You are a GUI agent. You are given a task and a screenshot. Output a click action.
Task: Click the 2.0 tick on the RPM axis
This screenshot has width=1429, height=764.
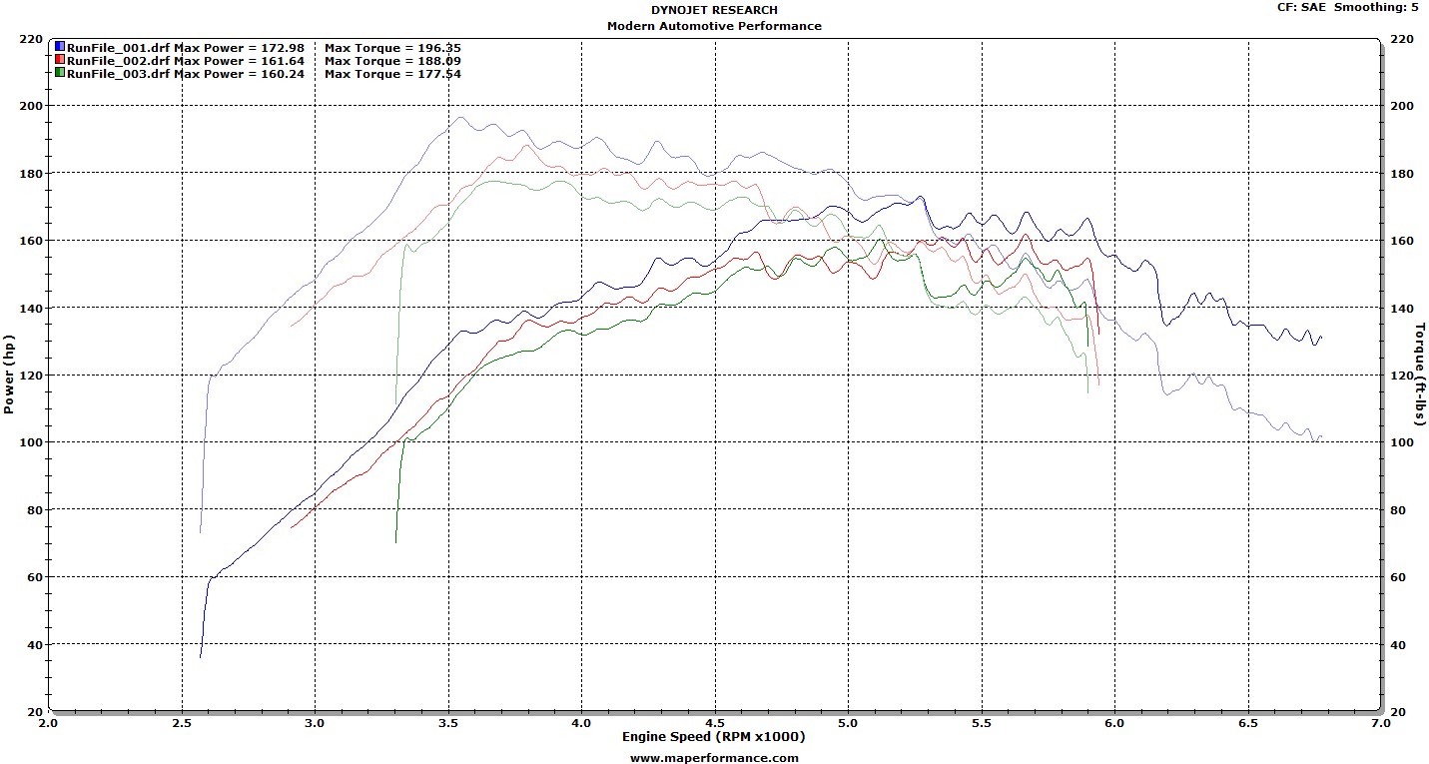coord(48,721)
